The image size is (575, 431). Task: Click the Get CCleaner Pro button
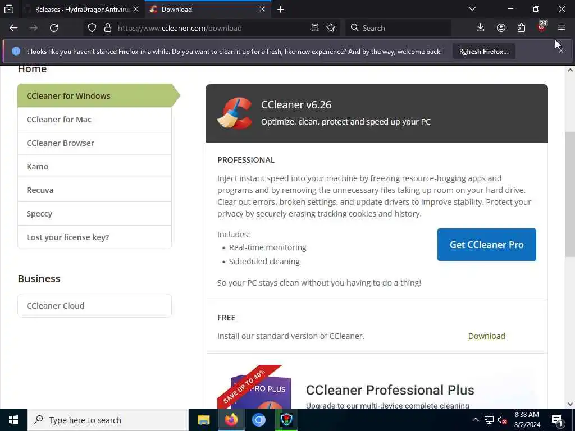tap(487, 245)
